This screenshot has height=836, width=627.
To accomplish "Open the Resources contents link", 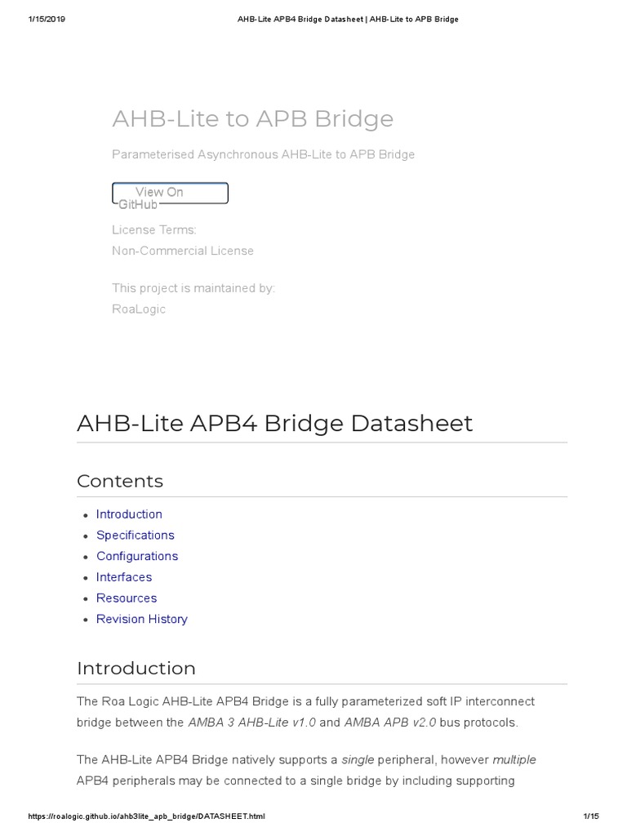I will click(126, 598).
